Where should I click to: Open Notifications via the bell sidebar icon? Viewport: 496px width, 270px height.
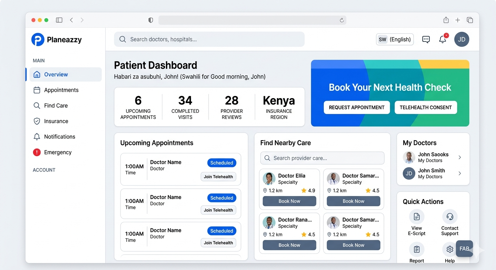[x=36, y=136]
